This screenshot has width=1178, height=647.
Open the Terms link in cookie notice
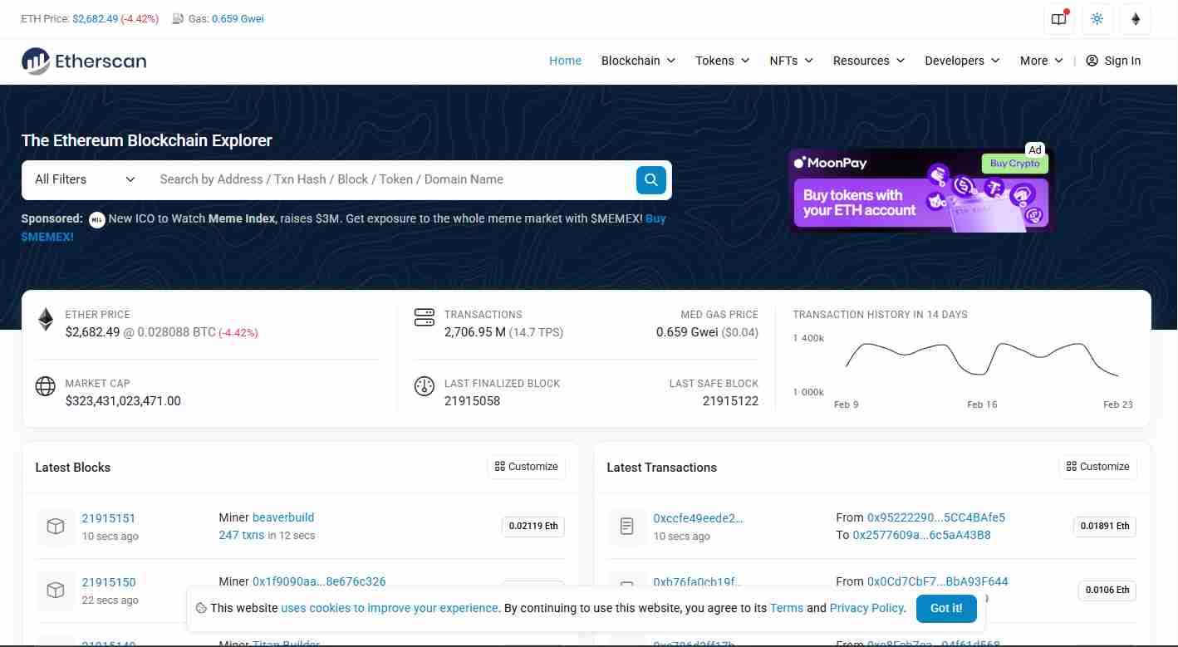click(787, 608)
